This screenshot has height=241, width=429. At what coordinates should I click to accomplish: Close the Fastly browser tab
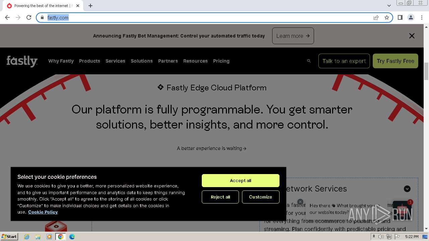78,6
